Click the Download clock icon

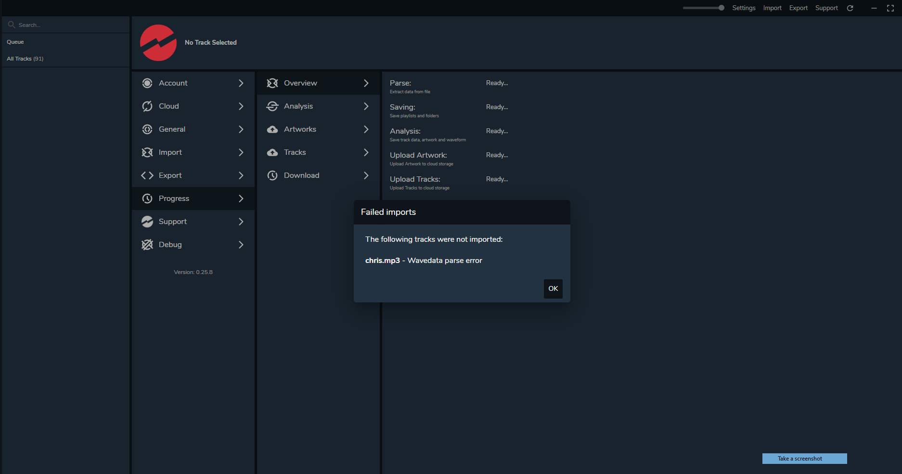click(272, 175)
